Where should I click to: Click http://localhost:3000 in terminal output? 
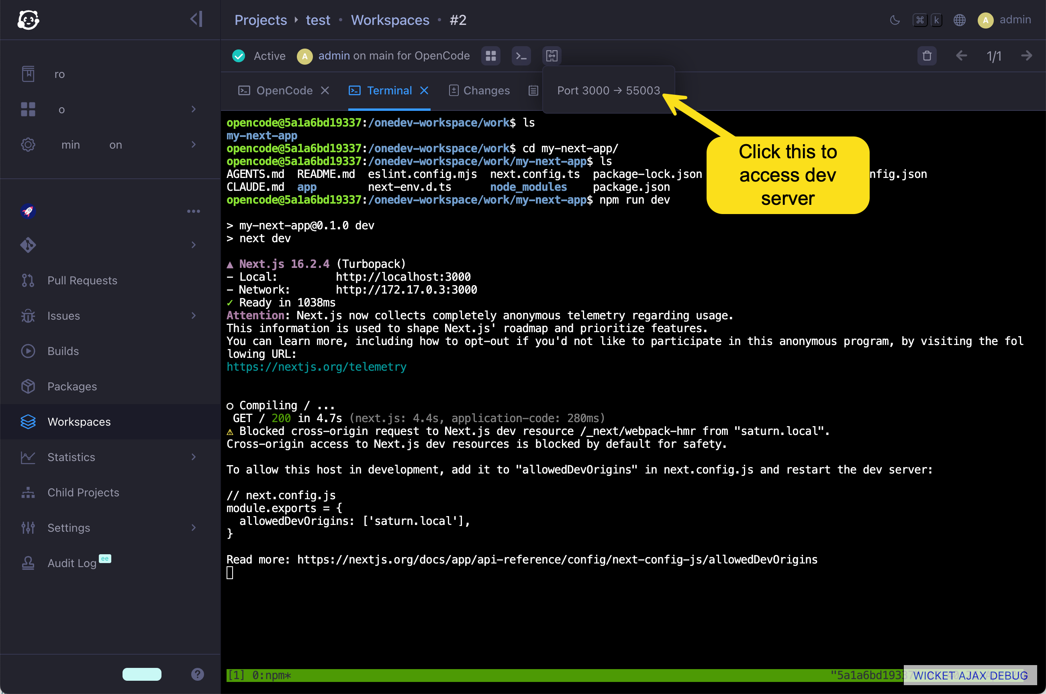click(x=403, y=277)
